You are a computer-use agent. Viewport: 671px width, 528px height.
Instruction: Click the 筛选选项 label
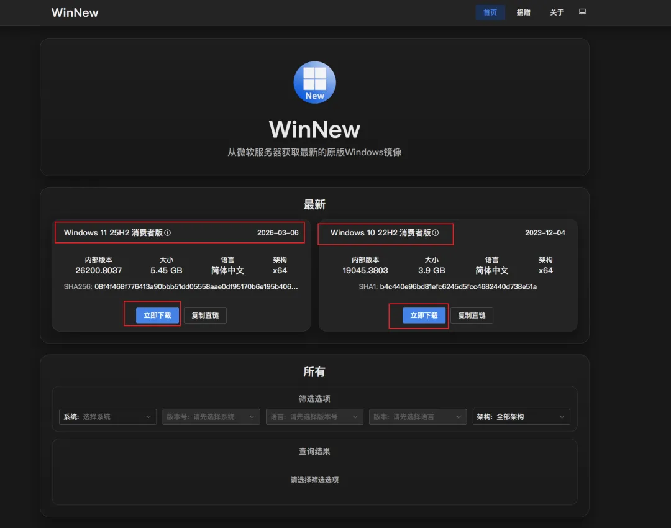[x=314, y=399]
